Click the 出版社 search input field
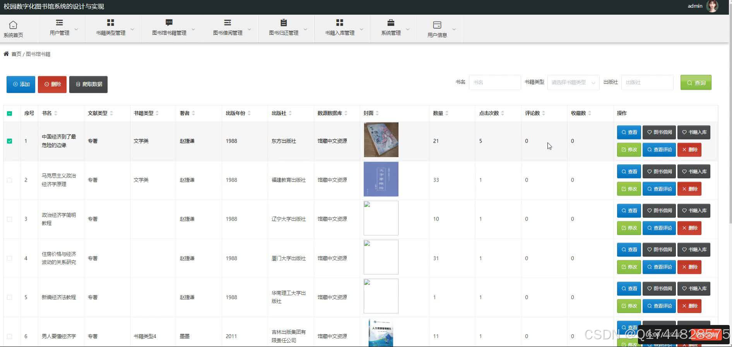 pyautogui.click(x=647, y=82)
